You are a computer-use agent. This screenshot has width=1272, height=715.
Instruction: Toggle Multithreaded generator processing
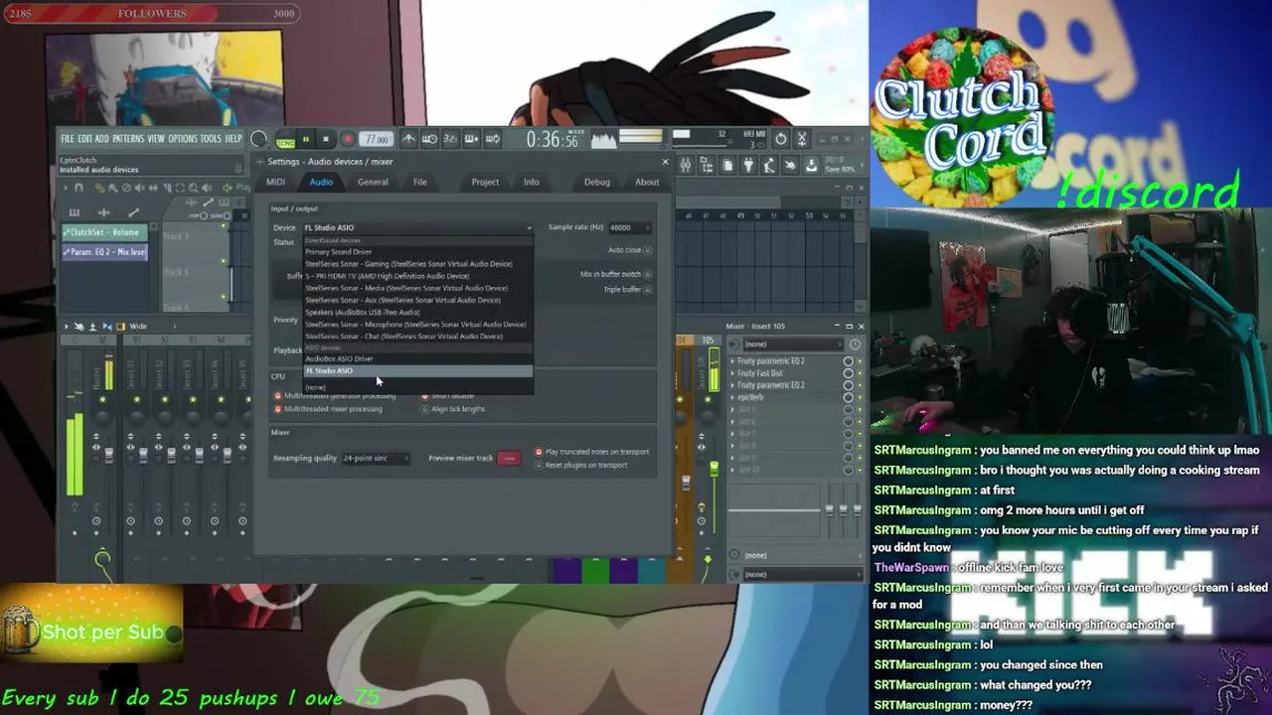(x=277, y=395)
